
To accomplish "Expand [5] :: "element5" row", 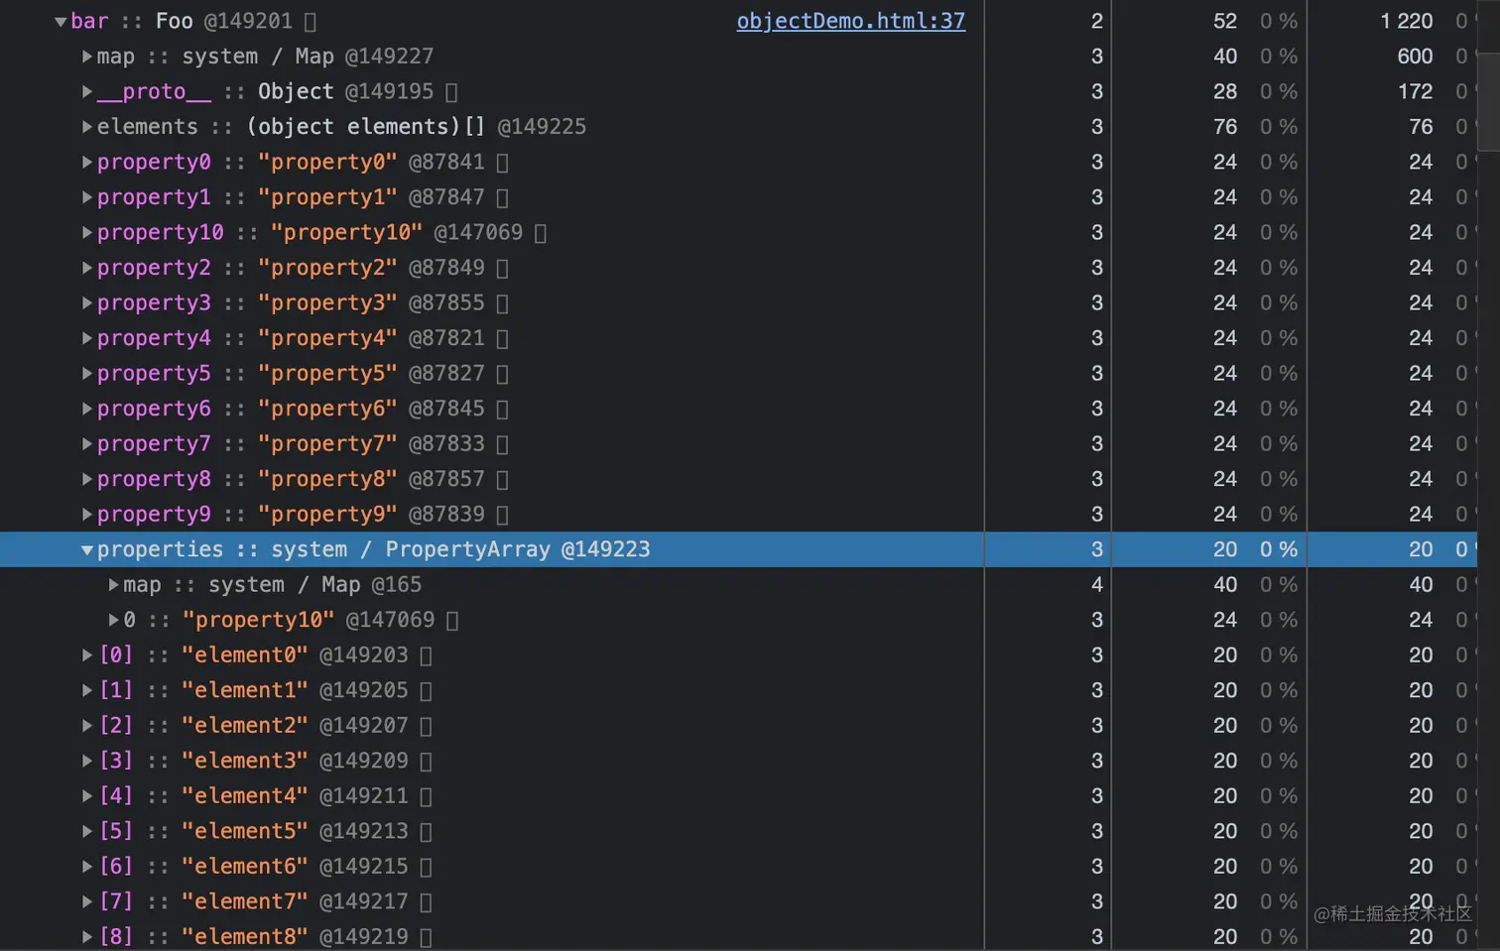I will click(x=87, y=831).
